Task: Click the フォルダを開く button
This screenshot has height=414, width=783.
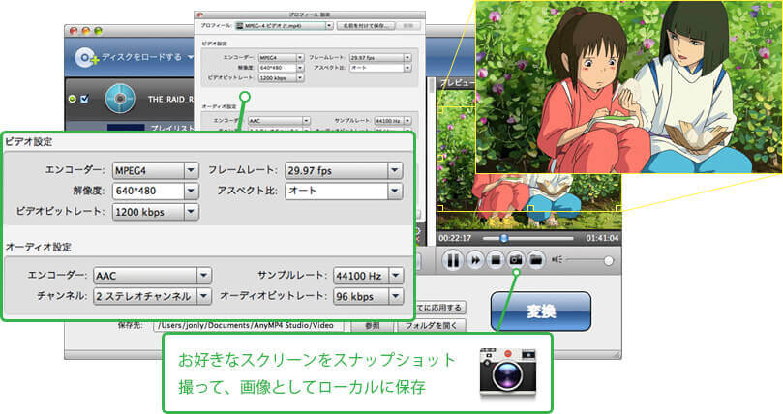Action: click(x=432, y=325)
